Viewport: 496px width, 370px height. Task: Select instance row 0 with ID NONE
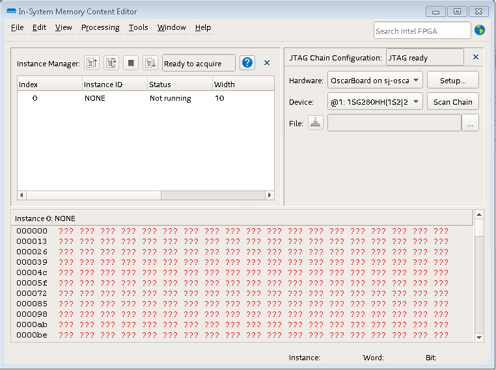pos(94,98)
